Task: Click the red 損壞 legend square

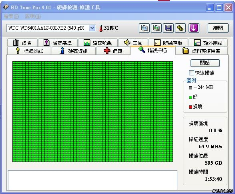Action: point(191,107)
